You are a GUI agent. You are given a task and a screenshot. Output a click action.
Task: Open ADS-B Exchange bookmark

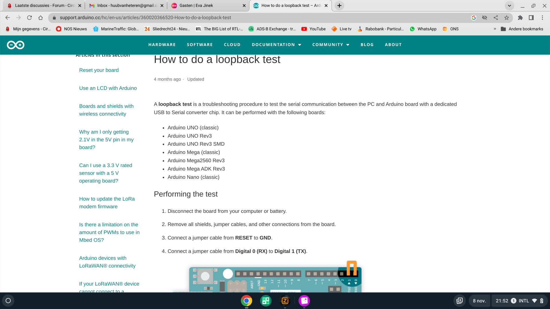[x=272, y=29]
